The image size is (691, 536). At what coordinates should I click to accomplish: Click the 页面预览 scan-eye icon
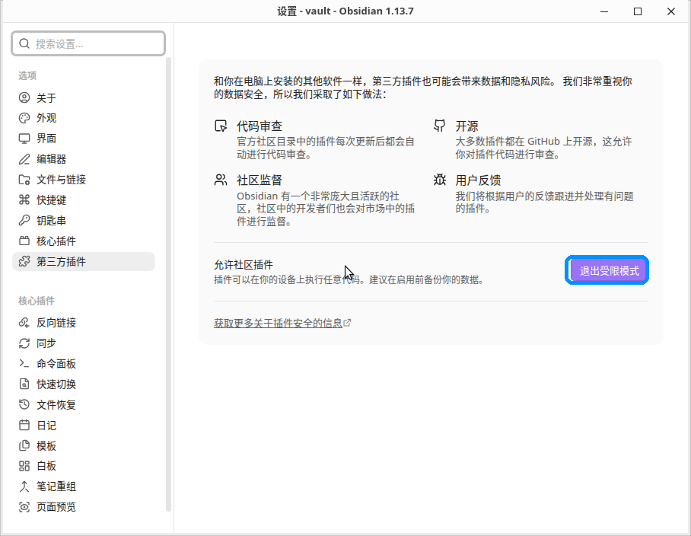click(x=24, y=507)
